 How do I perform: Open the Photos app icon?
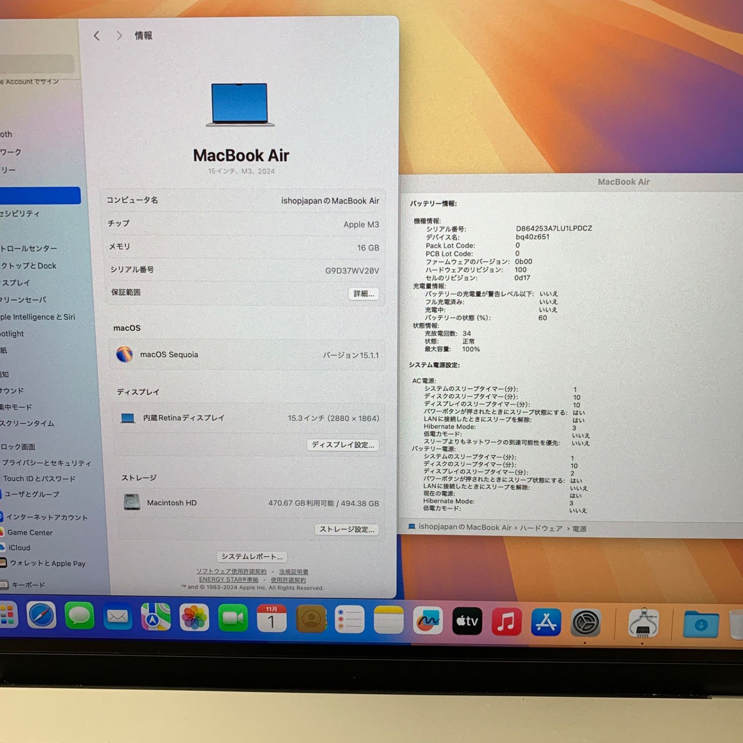click(x=194, y=618)
